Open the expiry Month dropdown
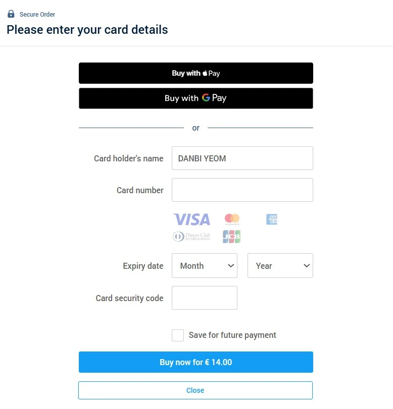Image resolution: width=393 pixels, height=409 pixels. [x=205, y=266]
